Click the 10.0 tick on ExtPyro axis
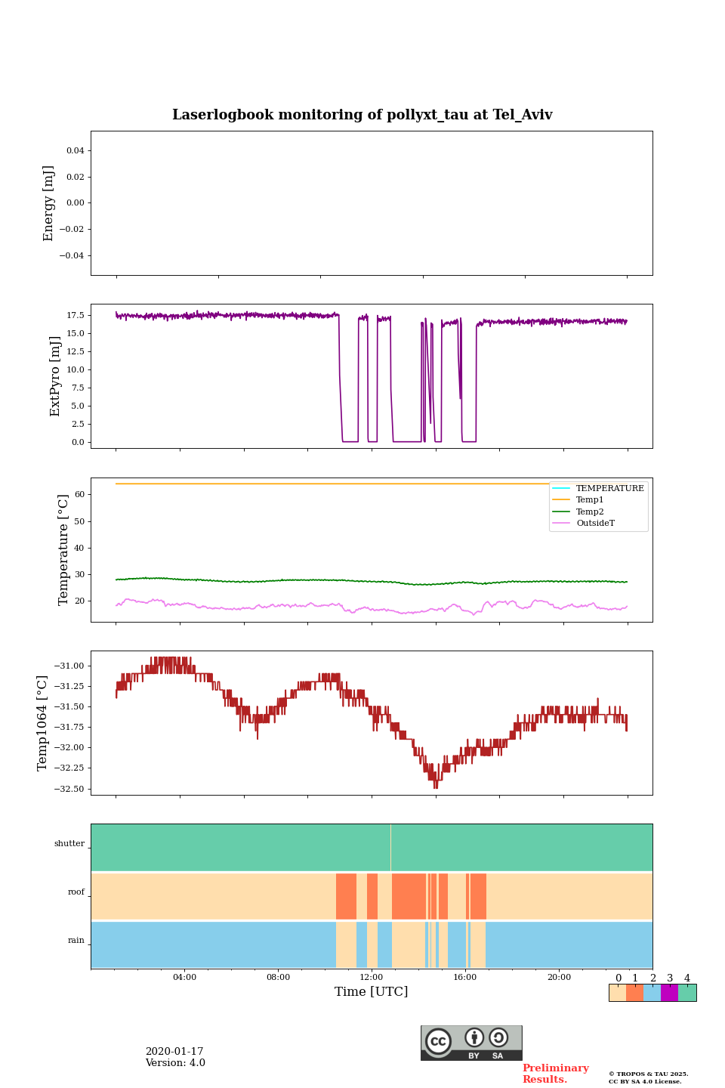The image size is (725, 1088). [76, 369]
